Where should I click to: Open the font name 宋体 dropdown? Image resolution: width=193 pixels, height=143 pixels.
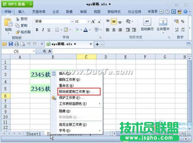tap(72, 22)
